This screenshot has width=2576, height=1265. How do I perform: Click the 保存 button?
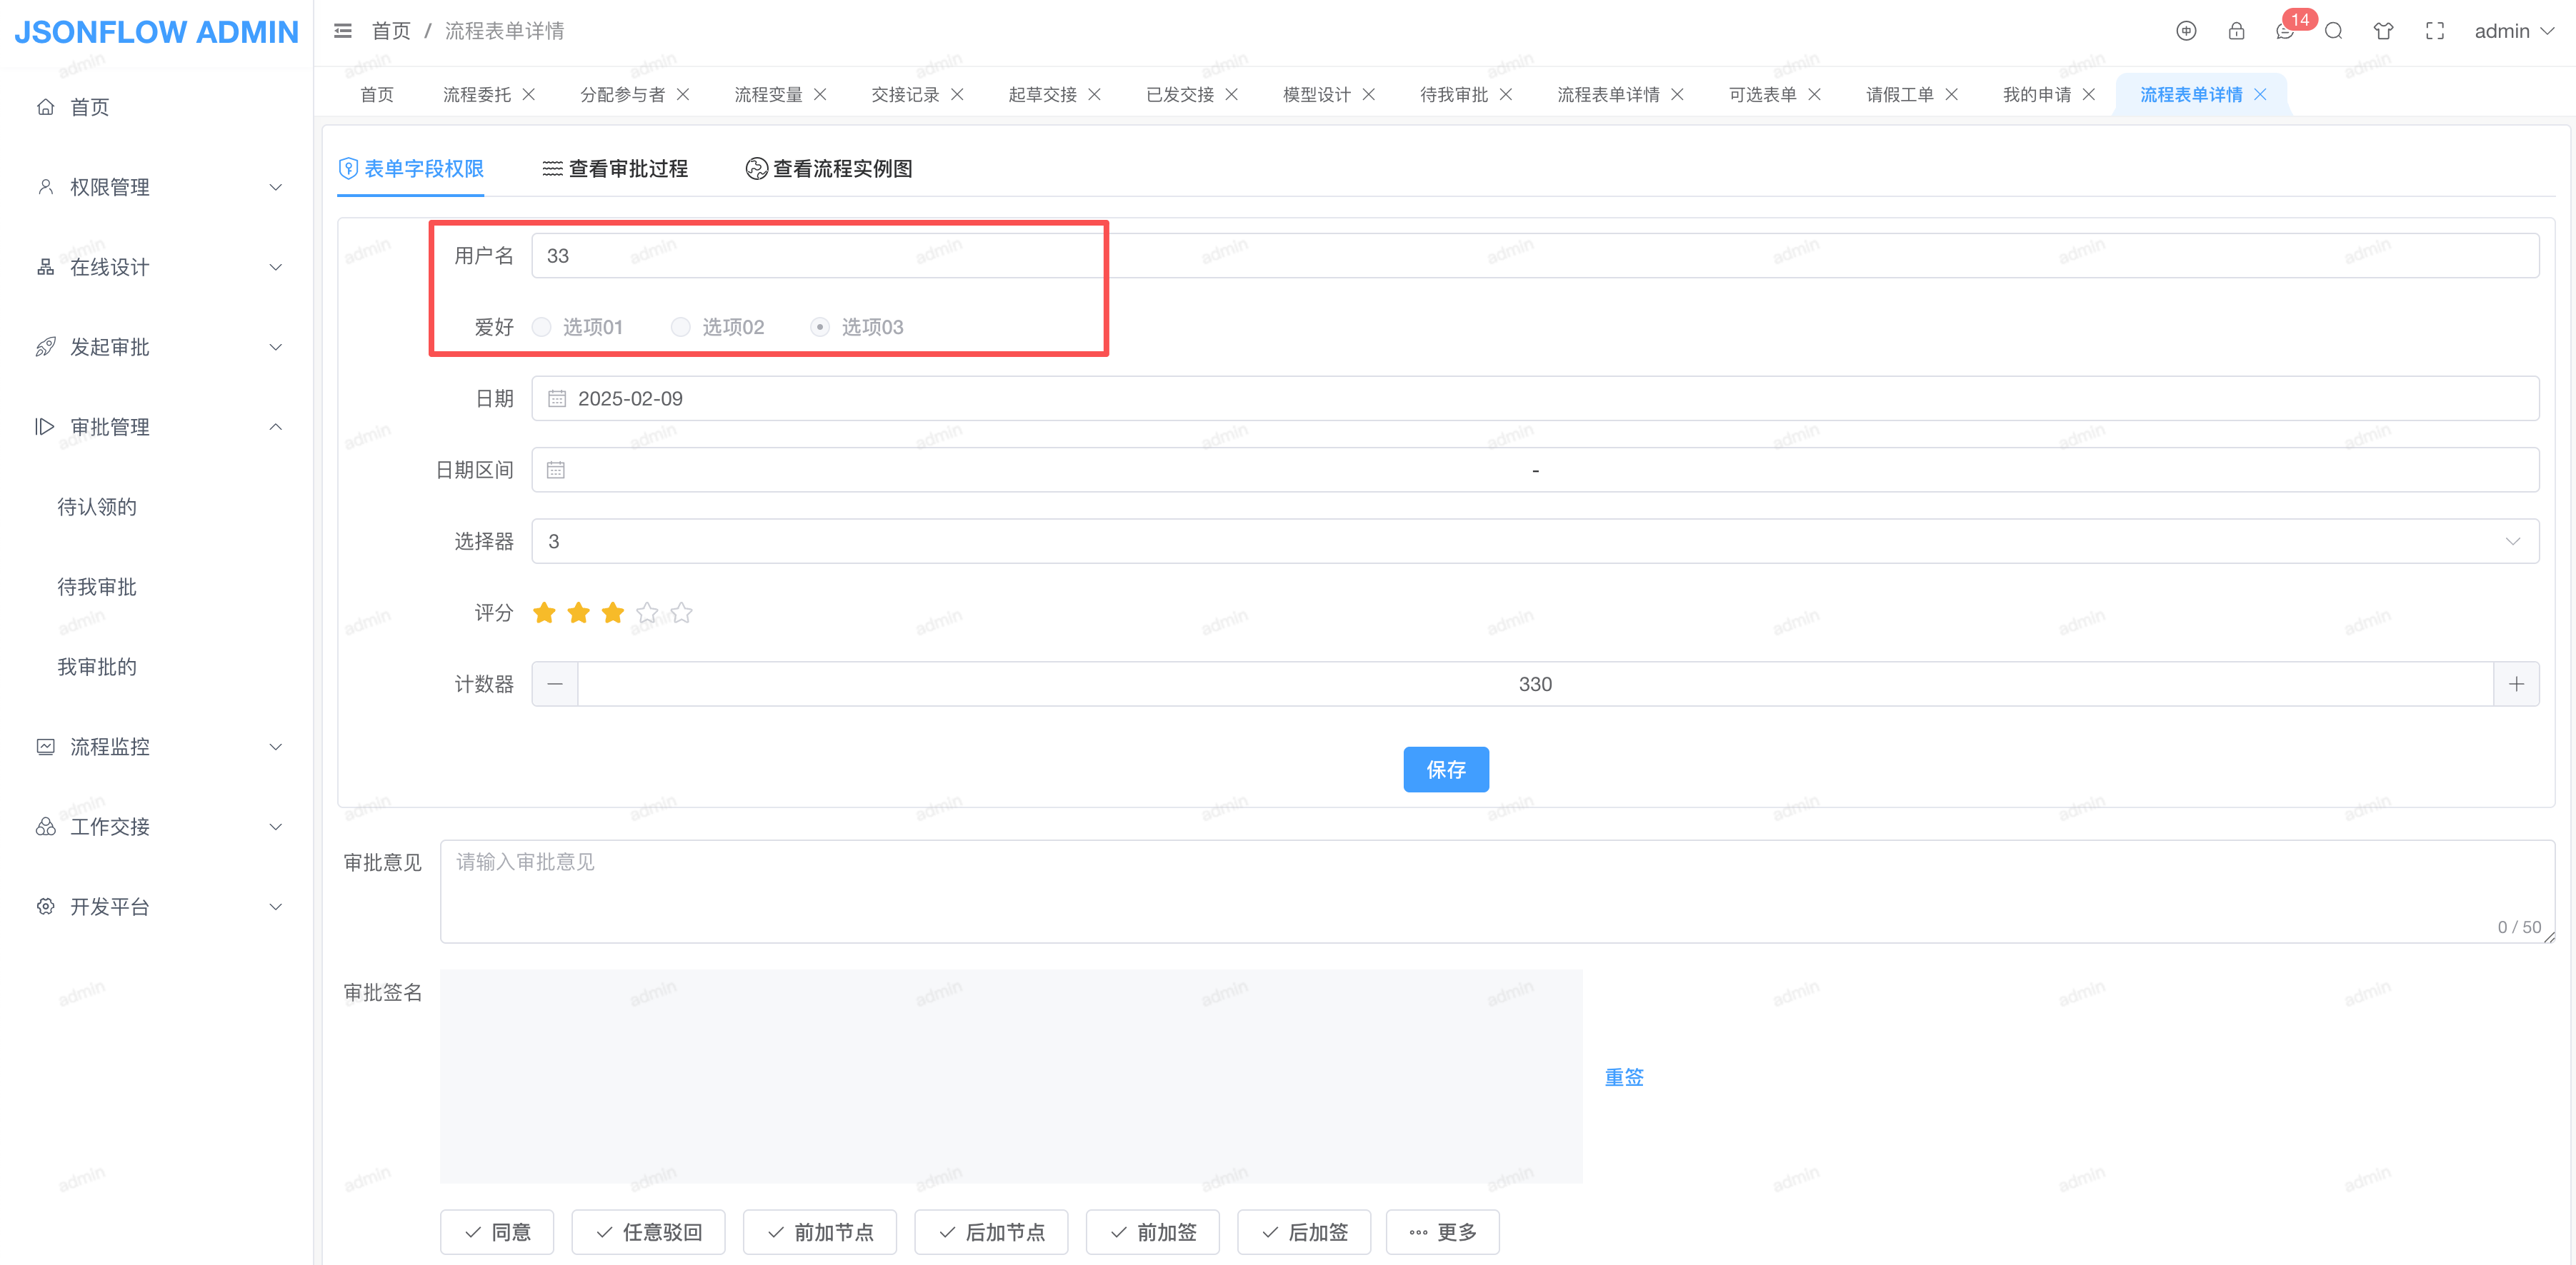(x=1445, y=768)
